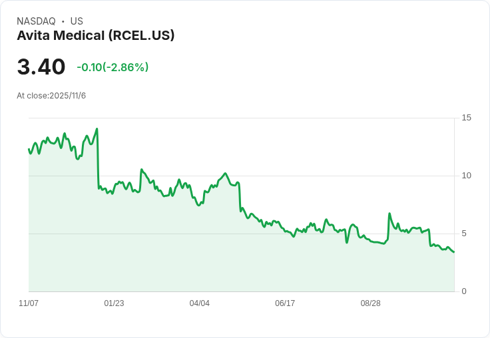Select the 04/04 date on x-axis
Viewport: 490px width, 338px height.
[x=200, y=303]
